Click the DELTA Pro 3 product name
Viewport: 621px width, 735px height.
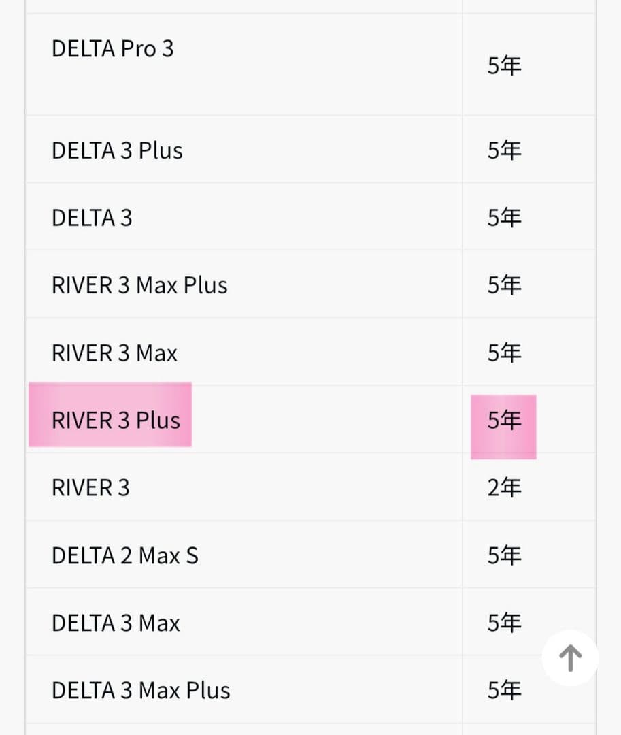tap(112, 49)
